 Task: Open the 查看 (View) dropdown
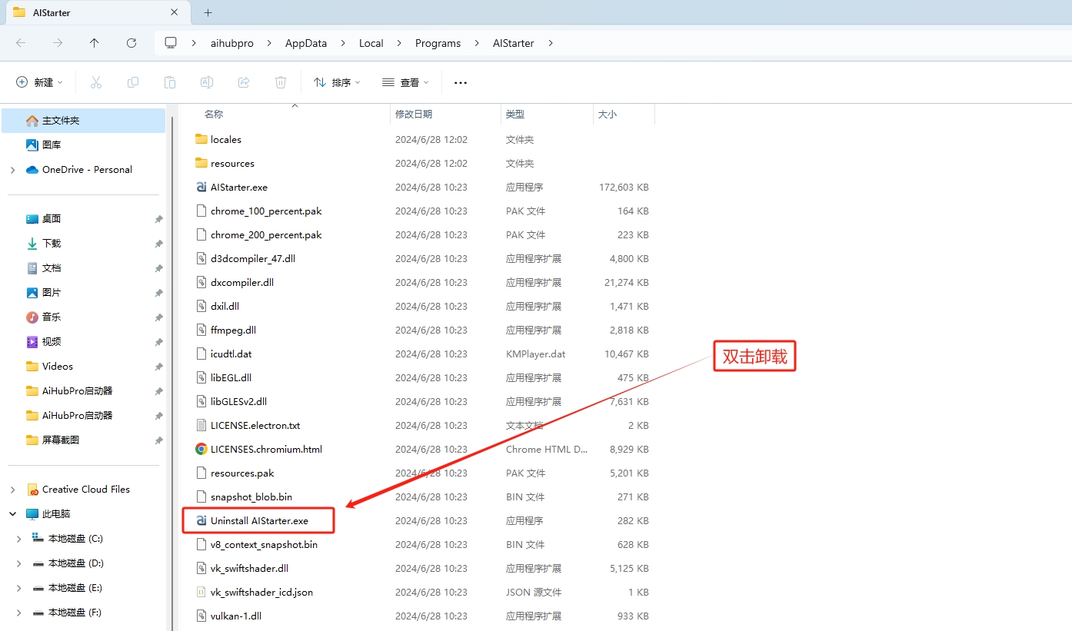(x=405, y=82)
